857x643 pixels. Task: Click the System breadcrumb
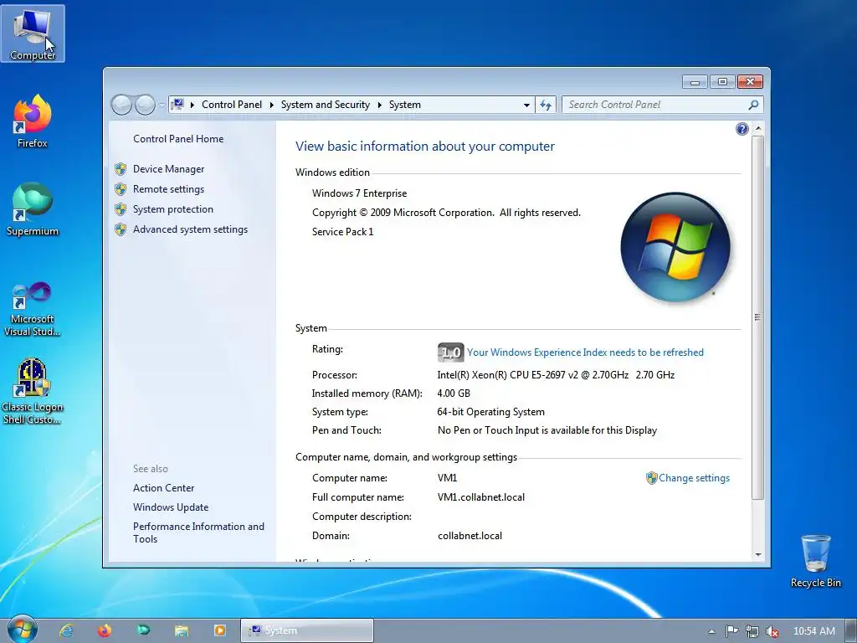(405, 105)
